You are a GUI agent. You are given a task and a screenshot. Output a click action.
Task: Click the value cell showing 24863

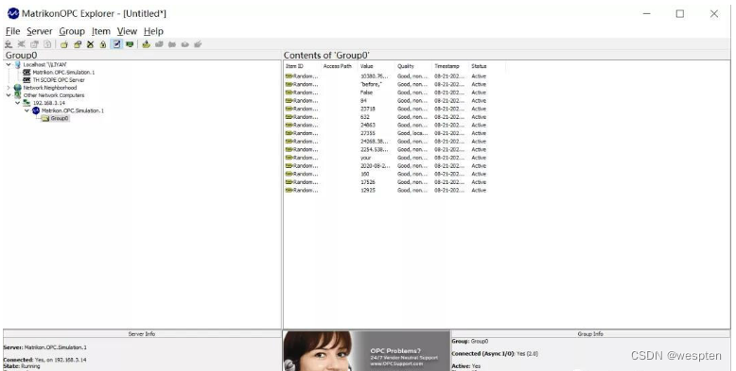(368, 125)
